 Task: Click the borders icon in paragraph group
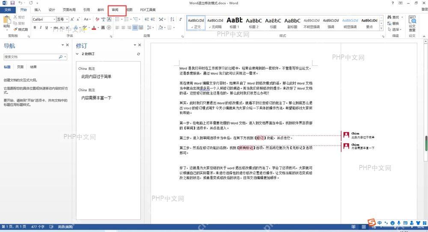[169, 27]
